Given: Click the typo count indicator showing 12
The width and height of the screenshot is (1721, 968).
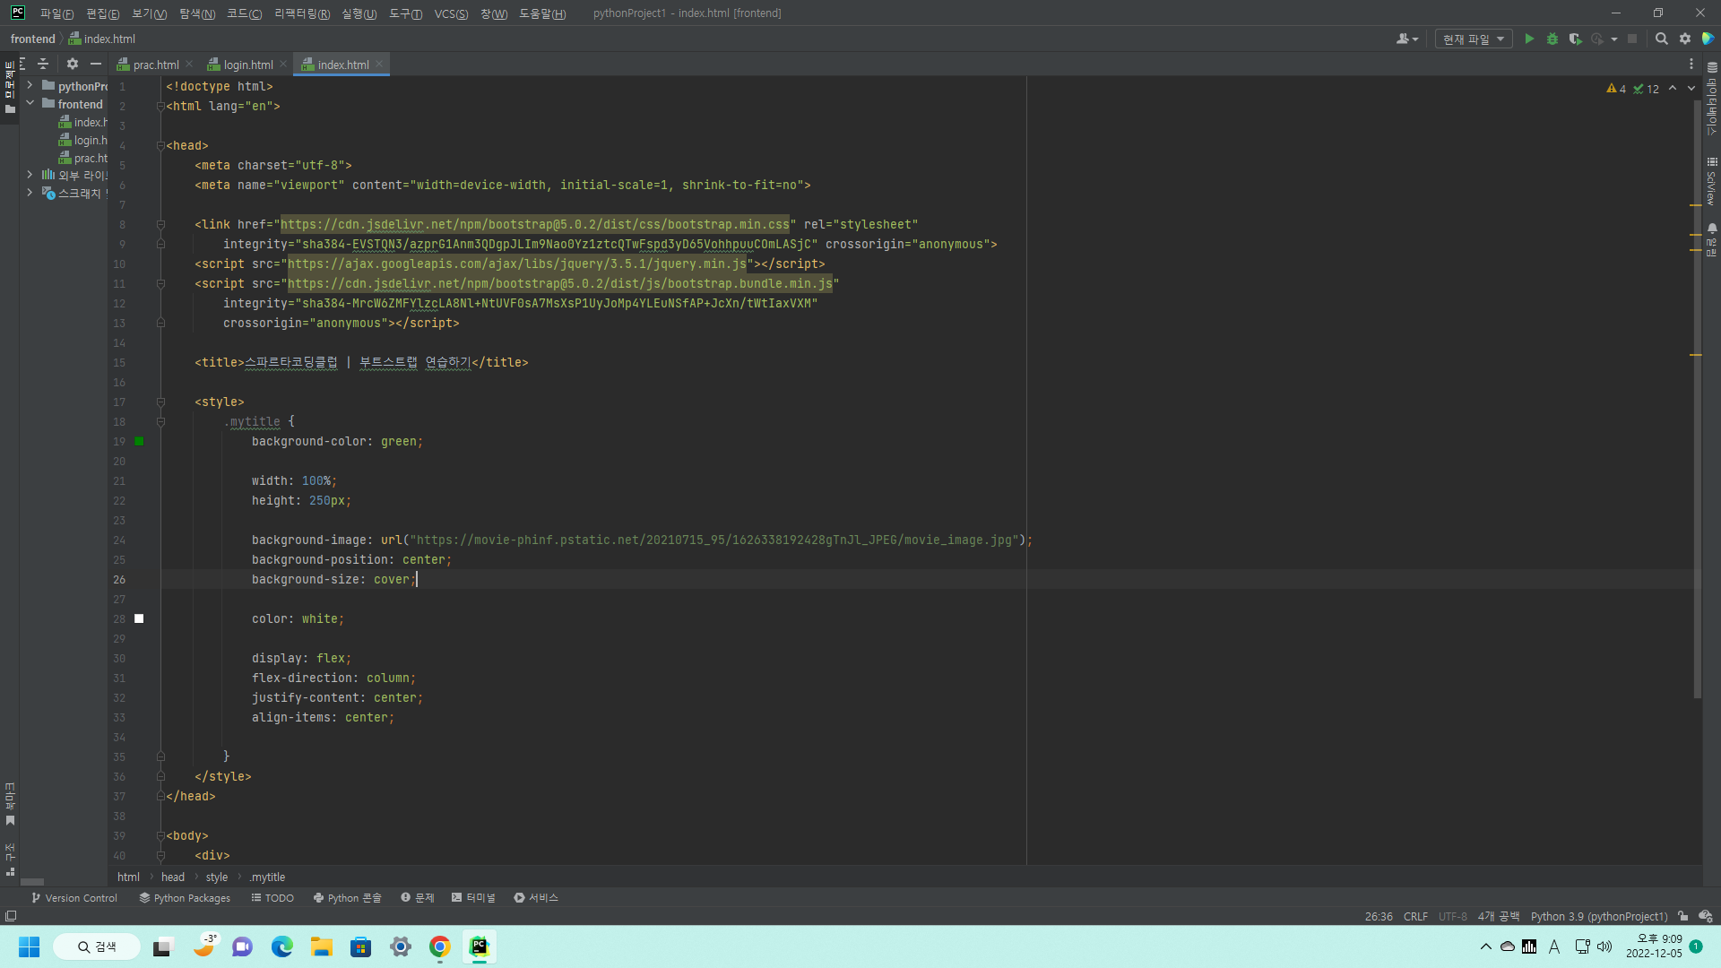Looking at the screenshot, I should pyautogui.click(x=1646, y=89).
